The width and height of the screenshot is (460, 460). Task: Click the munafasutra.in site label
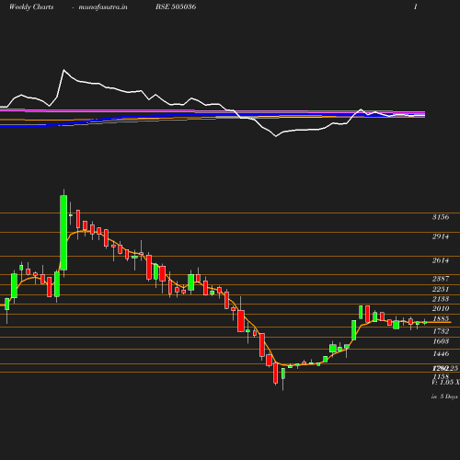(103, 6)
